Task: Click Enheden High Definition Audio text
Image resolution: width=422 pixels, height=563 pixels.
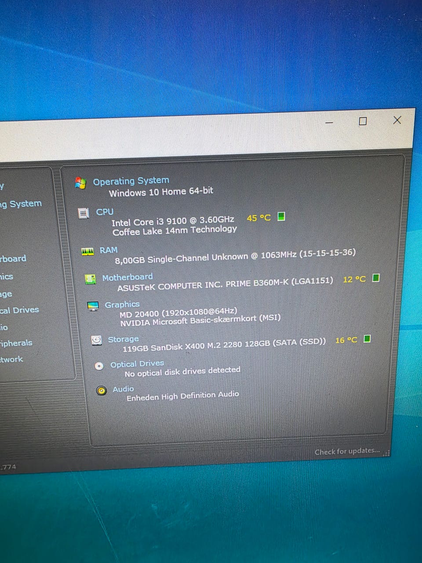Action: 183,396
